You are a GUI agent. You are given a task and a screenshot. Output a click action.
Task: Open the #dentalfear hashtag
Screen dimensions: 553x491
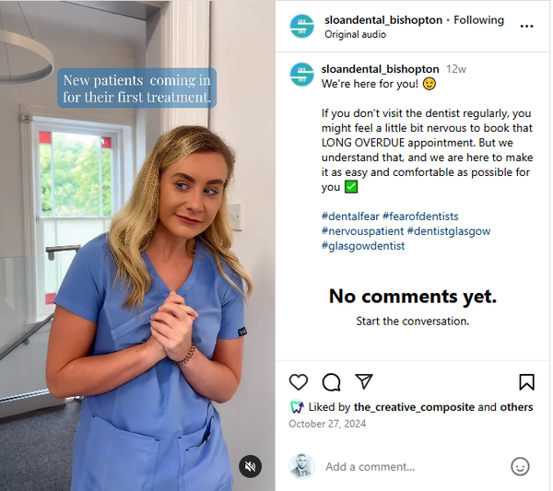click(350, 216)
